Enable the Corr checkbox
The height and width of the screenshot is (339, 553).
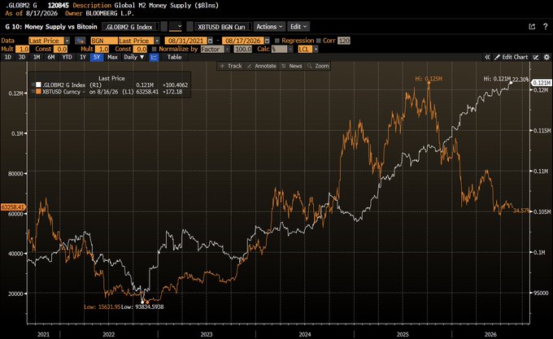tap(319, 41)
